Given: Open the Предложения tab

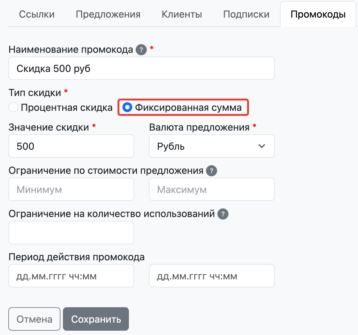Looking at the screenshot, I should tap(108, 14).
